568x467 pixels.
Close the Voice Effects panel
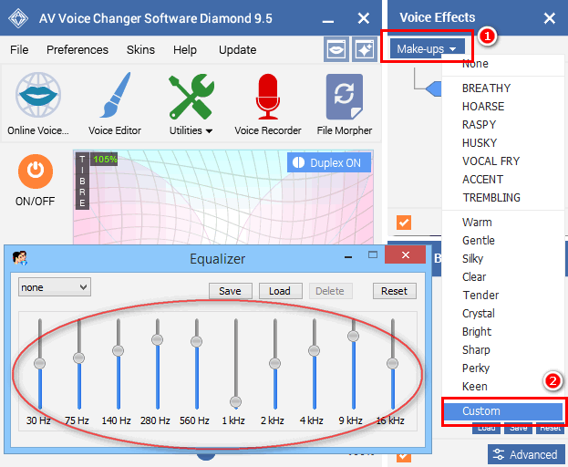click(549, 17)
